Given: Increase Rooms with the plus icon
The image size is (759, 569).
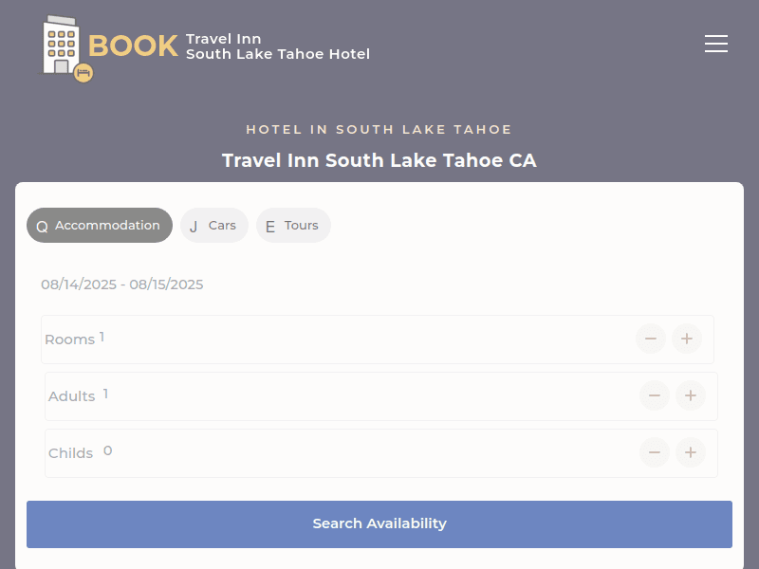Looking at the screenshot, I should [x=686, y=339].
